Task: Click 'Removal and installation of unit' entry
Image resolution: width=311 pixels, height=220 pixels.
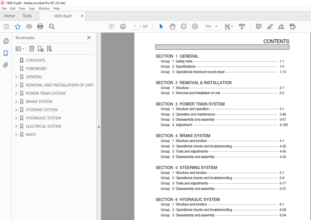Action: tap(198, 93)
